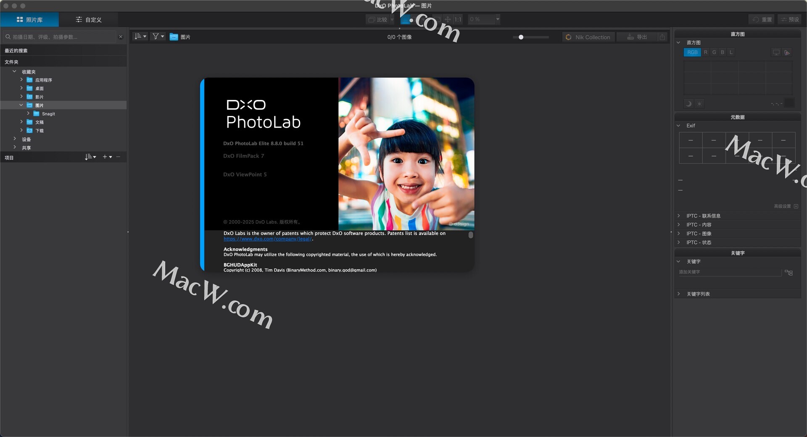
Task: Click 高级设置 plus icon in metadata
Action: [796, 206]
